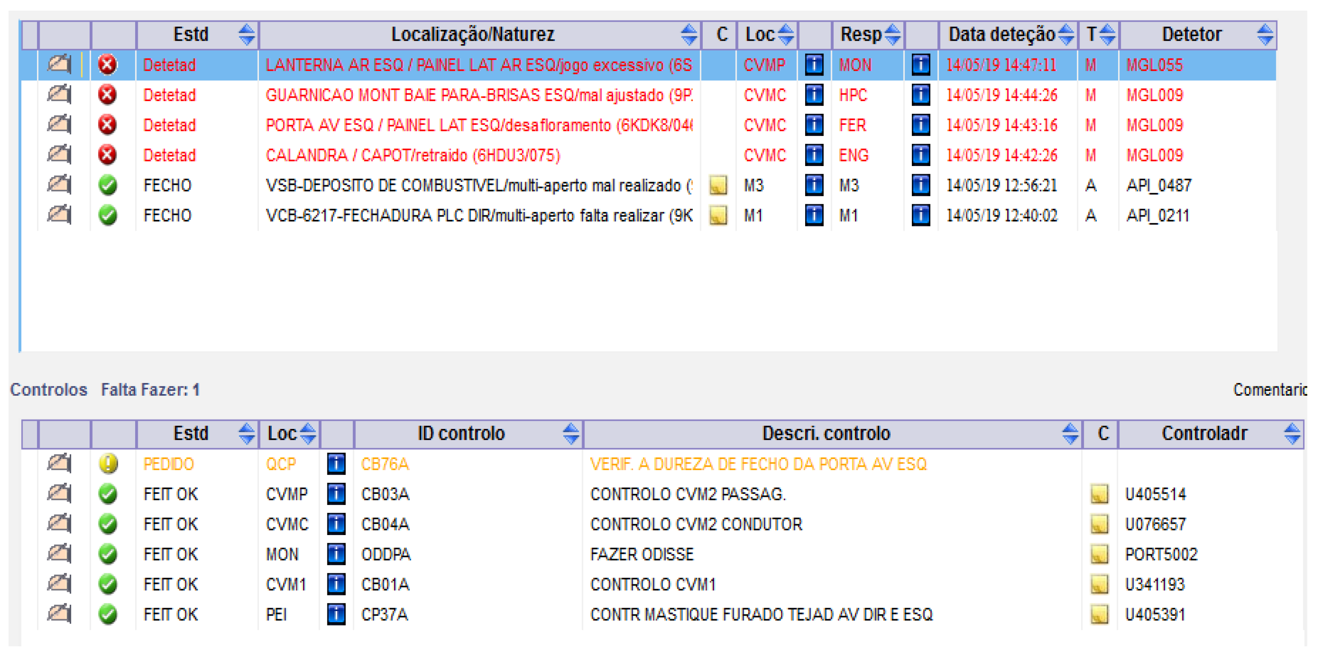Viewport: 1323px width, 665px height.
Task: Click the Localização/Naturez column header
Action: [472, 34]
